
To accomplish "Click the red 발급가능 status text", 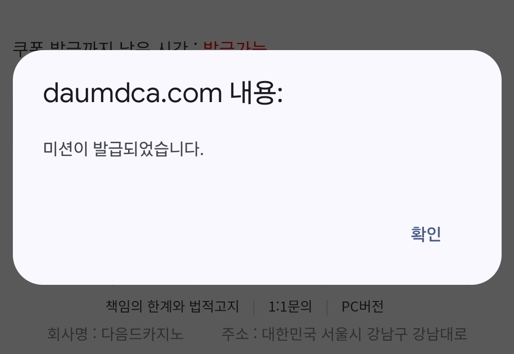I will [x=235, y=46].
